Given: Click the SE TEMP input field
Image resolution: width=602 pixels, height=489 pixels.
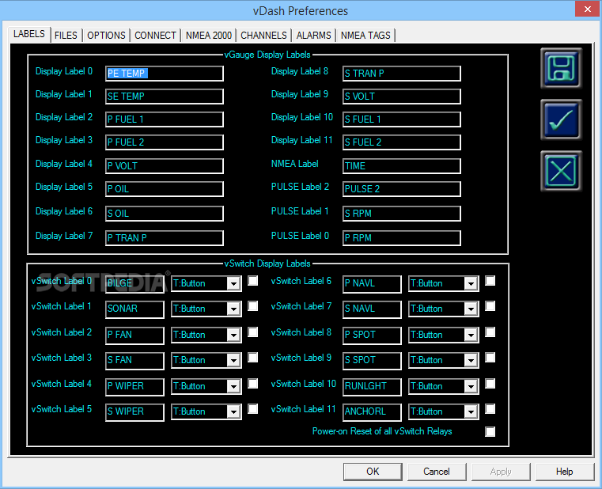Looking at the screenshot, I should pyautogui.click(x=165, y=97).
